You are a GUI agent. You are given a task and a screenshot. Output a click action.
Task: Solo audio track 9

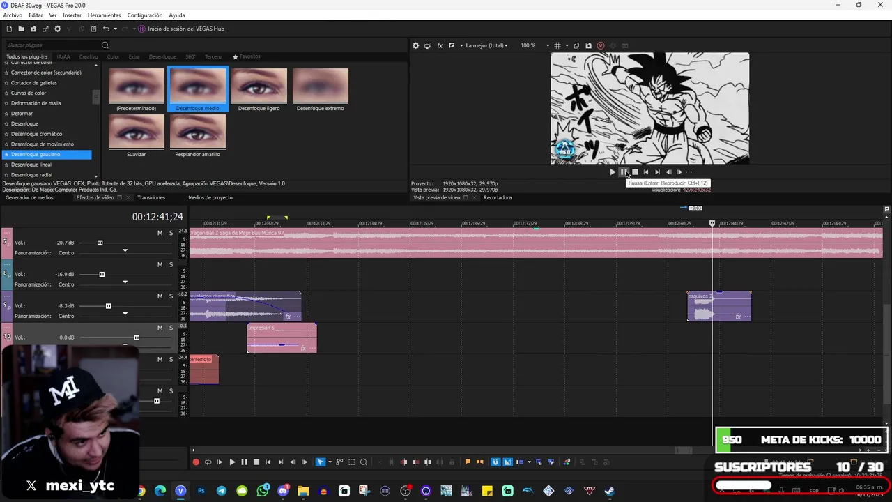coord(171,296)
